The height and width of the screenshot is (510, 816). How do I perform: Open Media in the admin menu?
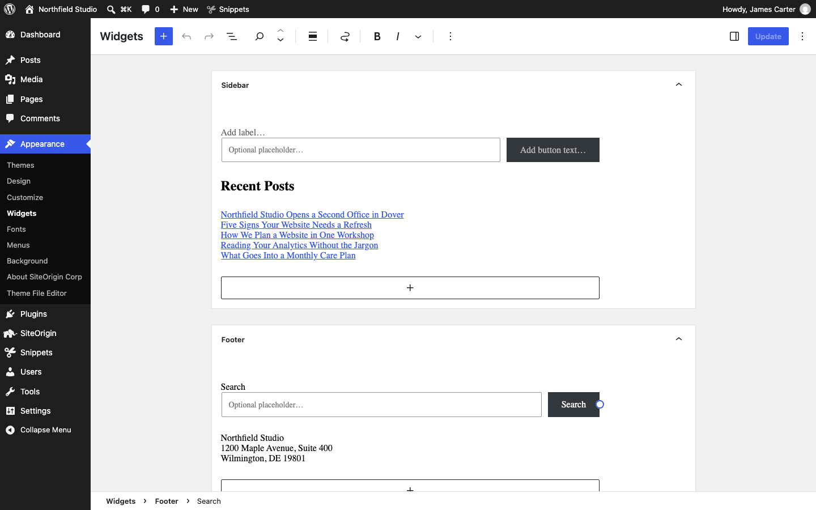(x=45, y=79)
